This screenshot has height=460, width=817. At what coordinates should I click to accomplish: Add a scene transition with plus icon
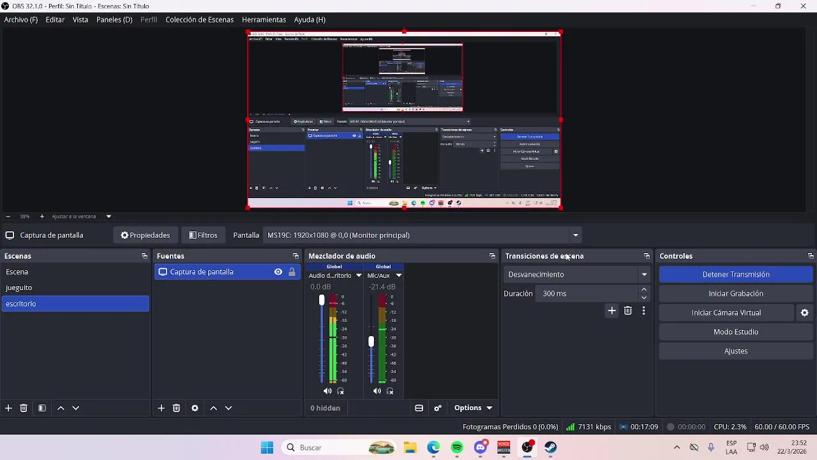coord(611,310)
